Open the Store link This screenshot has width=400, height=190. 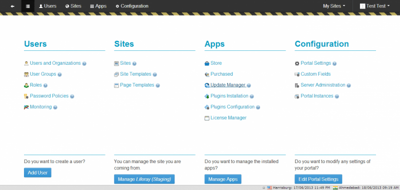tap(216, 63)
